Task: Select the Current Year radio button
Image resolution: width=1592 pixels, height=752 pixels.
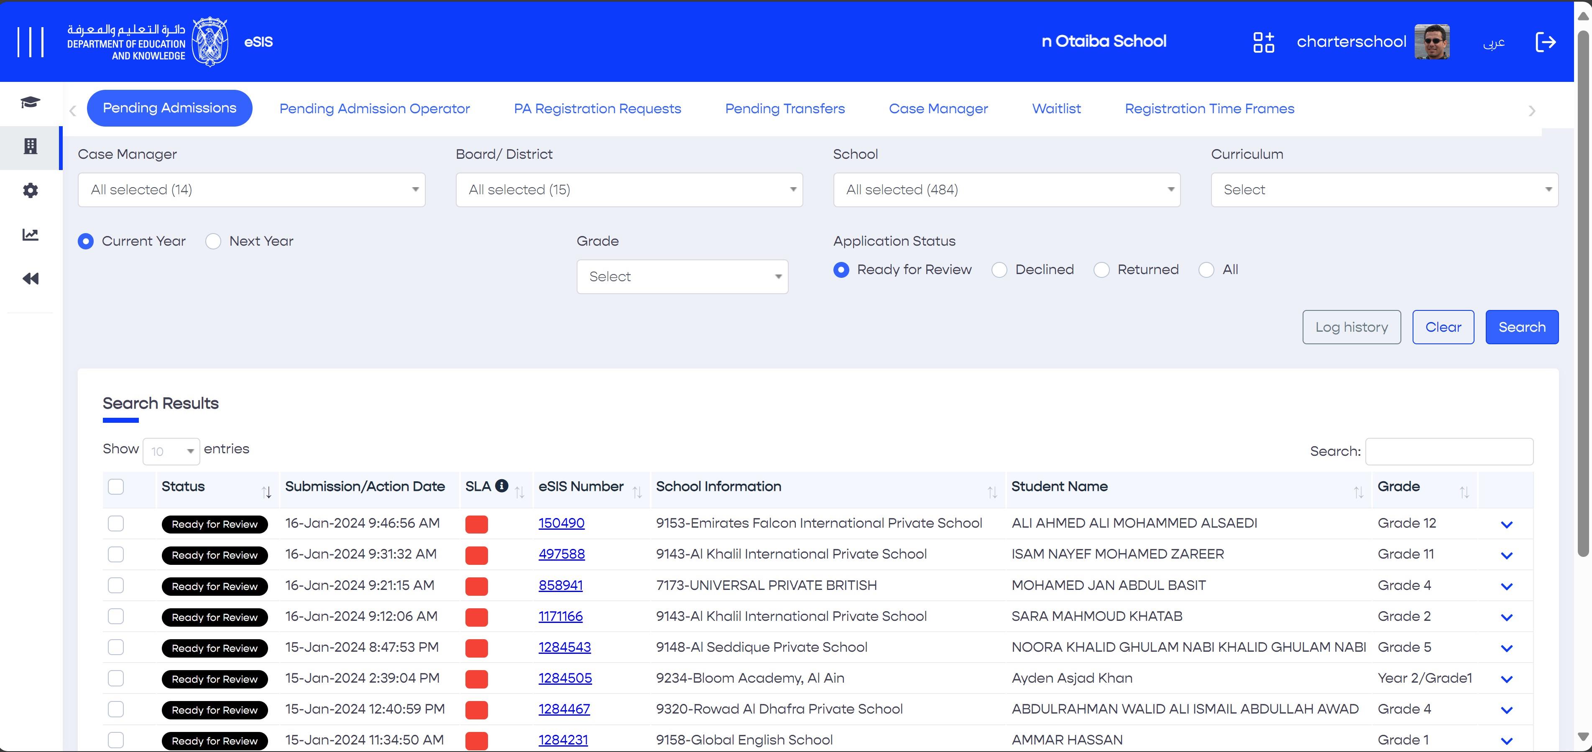Action: (86, 241)
